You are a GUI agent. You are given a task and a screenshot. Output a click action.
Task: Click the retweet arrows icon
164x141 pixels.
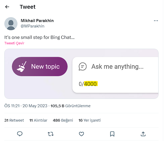click(x=50, y=134)
